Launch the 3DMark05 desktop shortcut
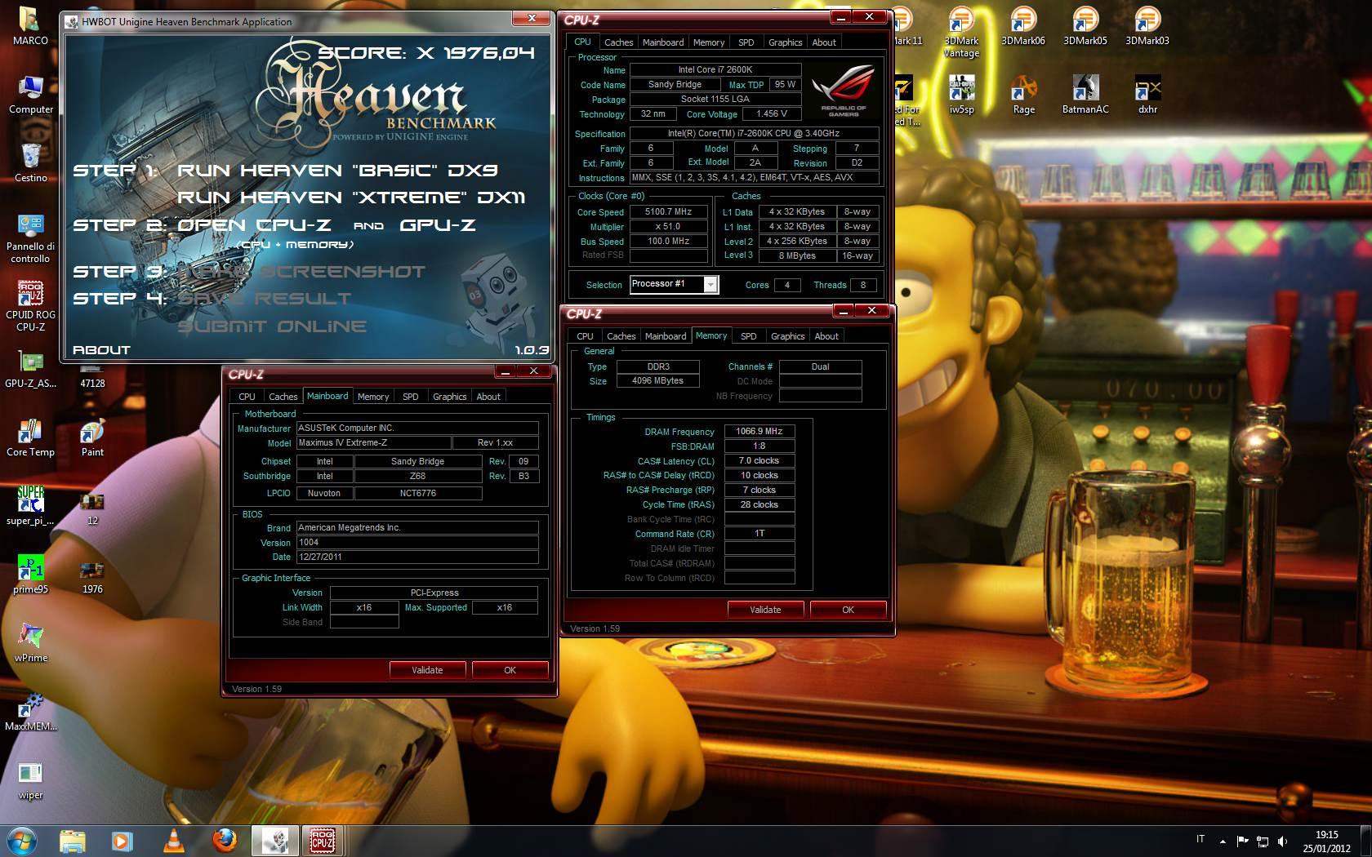This screenshot has width=1372, height=857. point(1085,25)
